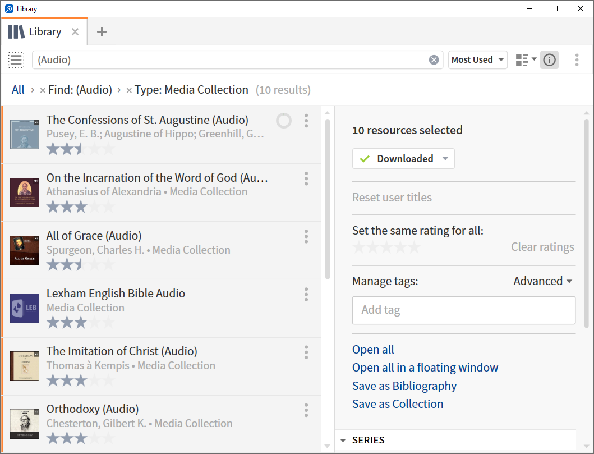Set same rating stars for all
Viewport: 594px width, 454px height.
(x=386, y=247)
